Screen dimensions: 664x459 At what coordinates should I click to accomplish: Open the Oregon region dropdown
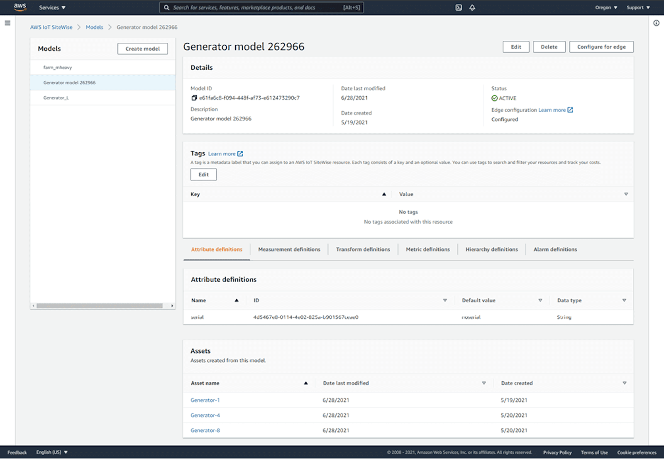606,7
